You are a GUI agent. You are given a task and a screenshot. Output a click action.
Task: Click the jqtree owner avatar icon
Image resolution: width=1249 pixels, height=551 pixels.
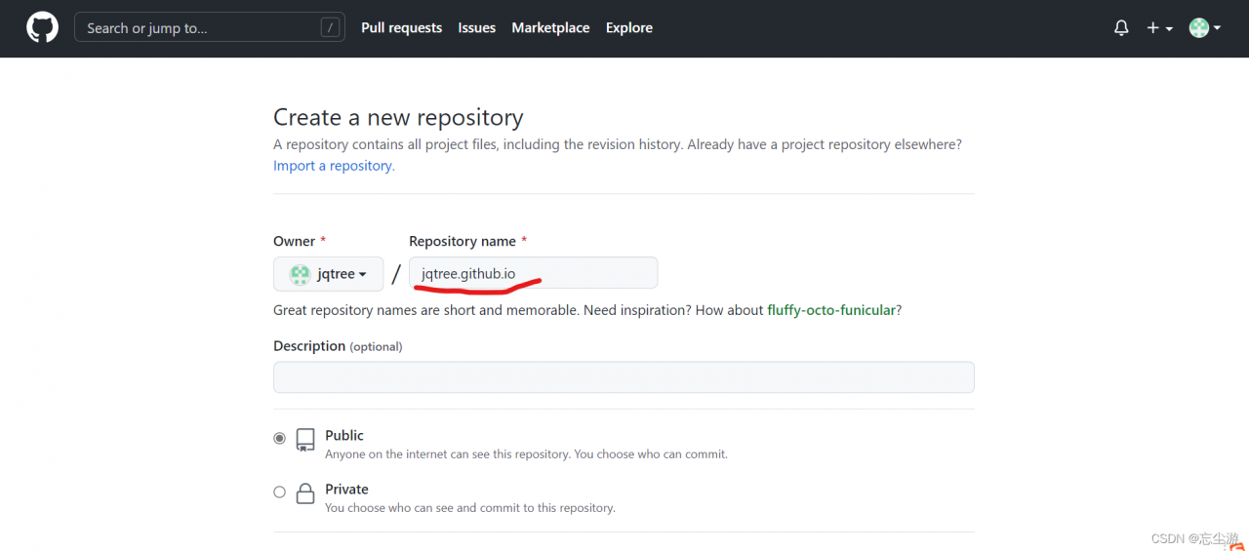[301, 274]
